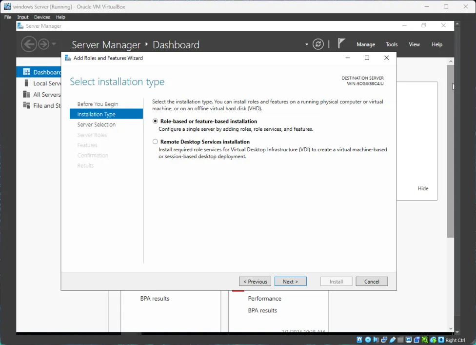476x345 pixels.
Task: Open the dropdown arrow beside refresh
Action: click(307, 44)
